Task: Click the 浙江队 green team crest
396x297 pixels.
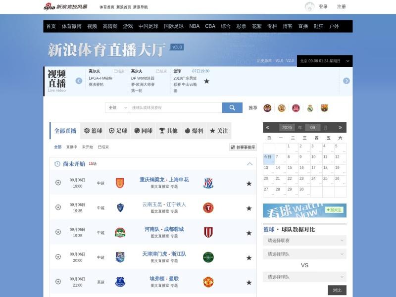Action: [x=208, y=257]
